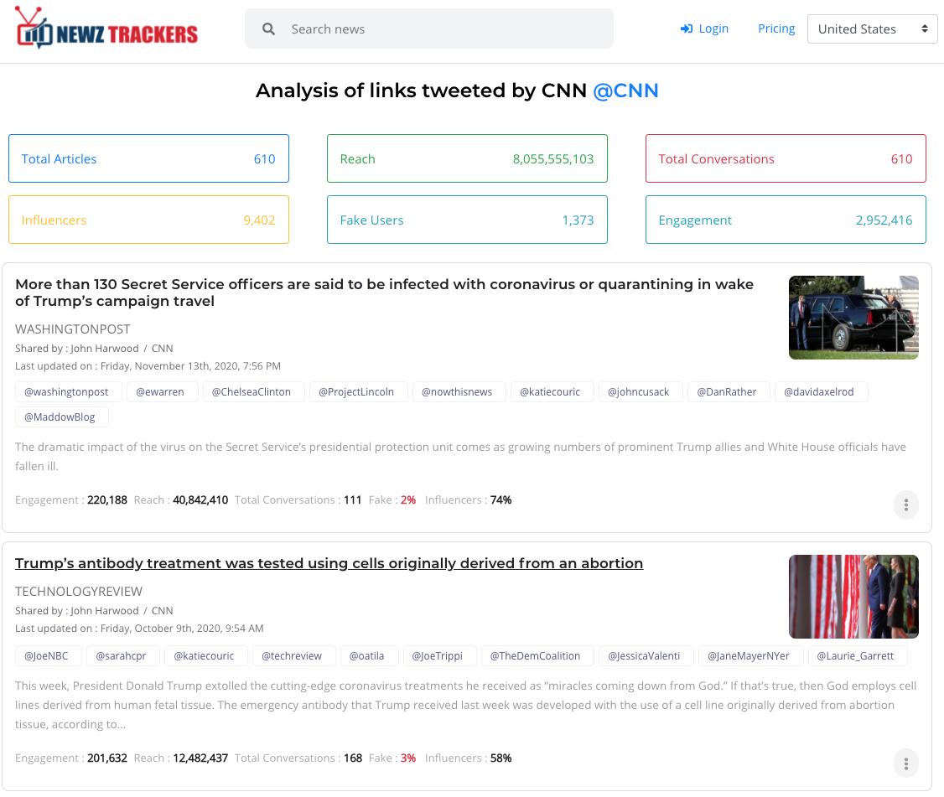Click the @sarahcpr influencer tag
The image size is (944, 797).
[123, 656]
